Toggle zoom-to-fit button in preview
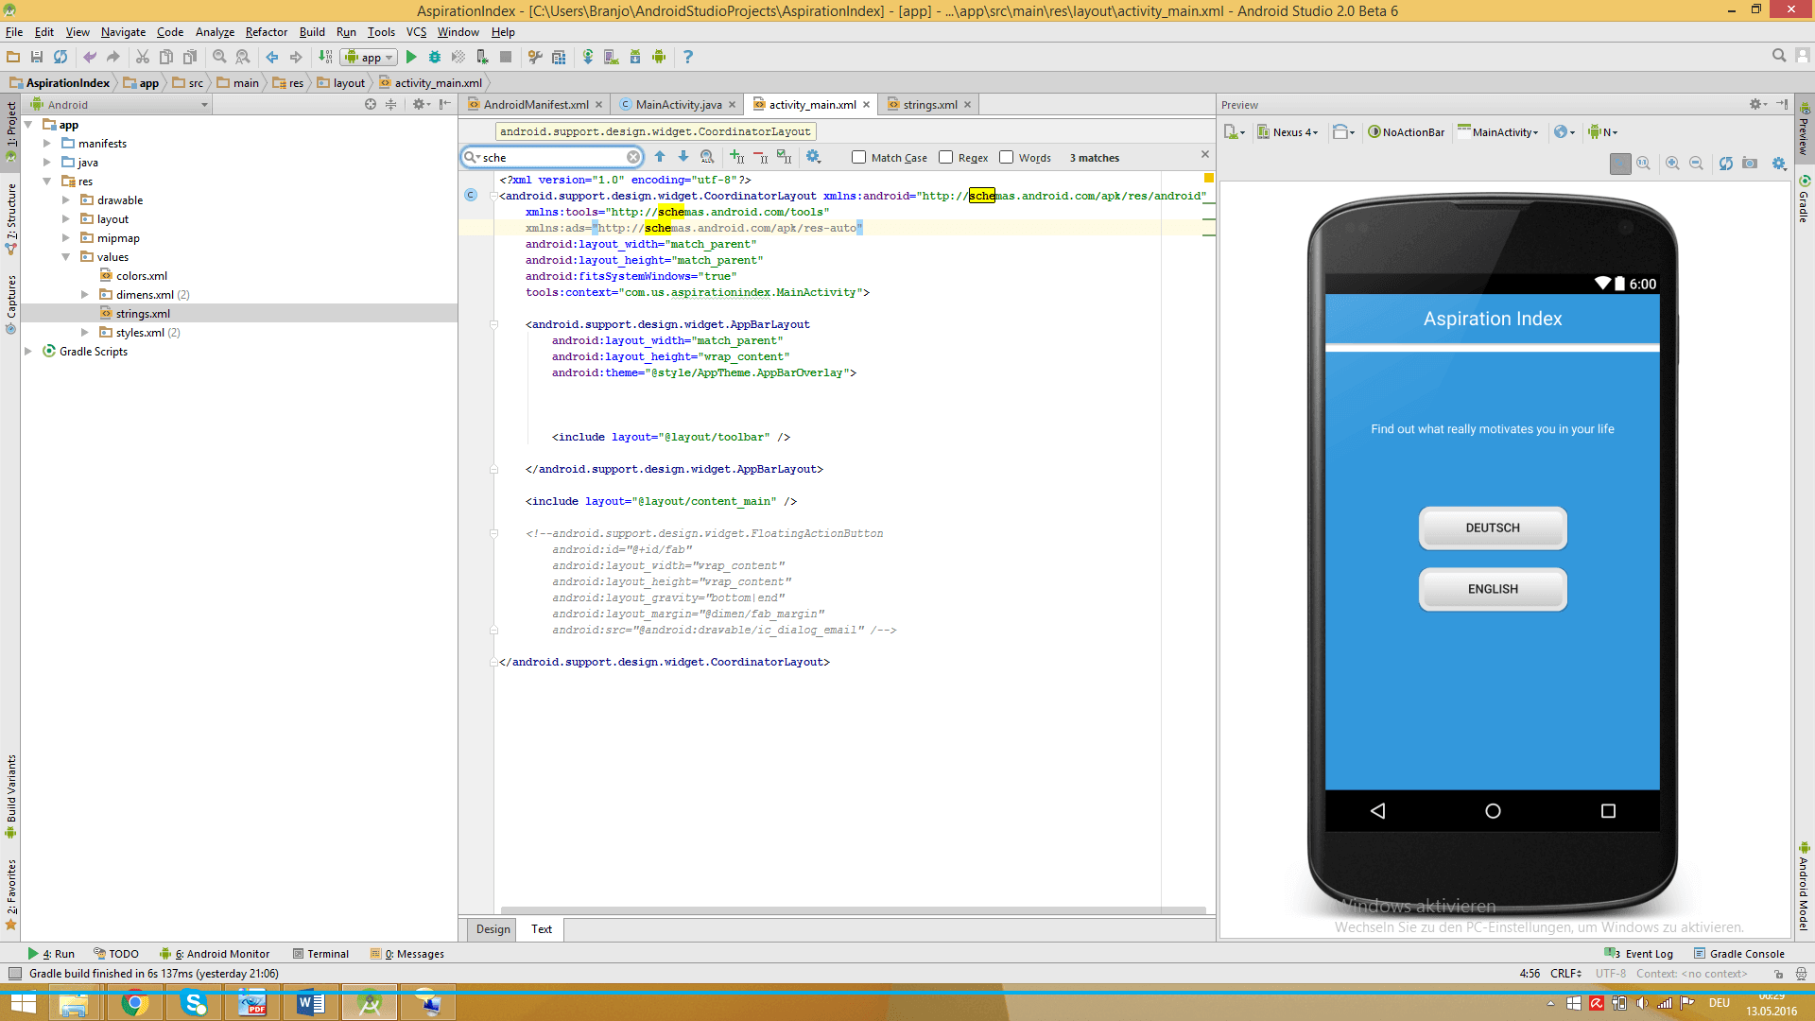1815x1021 pixels. tap(1620, 164)
